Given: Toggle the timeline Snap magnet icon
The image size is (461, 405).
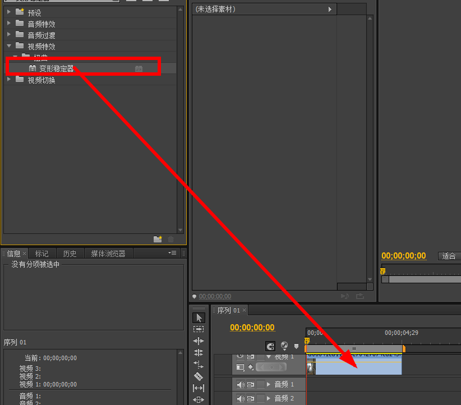Looking at the screenshot, I should coord(270,346).
